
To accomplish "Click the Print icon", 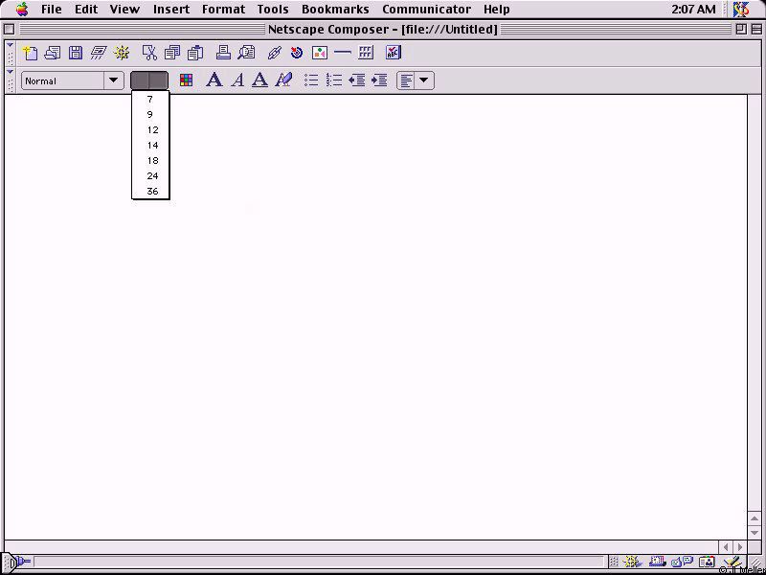I will click(x=223, y=53).
